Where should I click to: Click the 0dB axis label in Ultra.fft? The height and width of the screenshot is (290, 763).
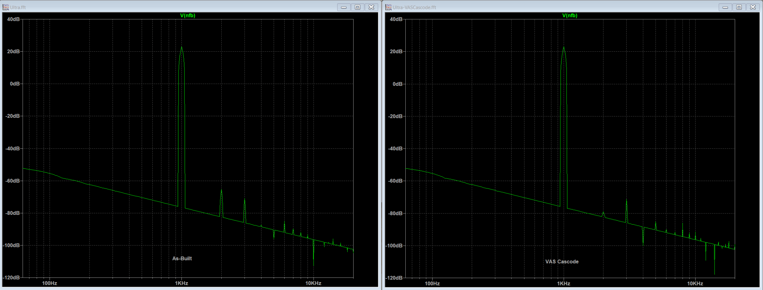[x=15, y=84]
